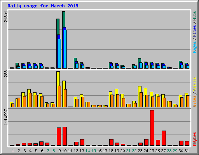Click day 25 on the x-axis
The height and width of the screenshot is (155, 199).
point(152,151)
